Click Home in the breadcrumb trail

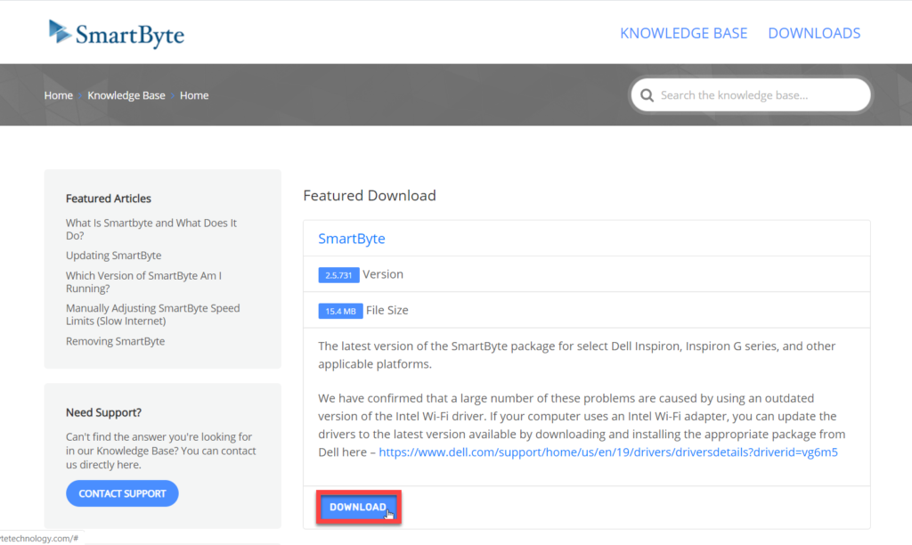click(58, 95)
